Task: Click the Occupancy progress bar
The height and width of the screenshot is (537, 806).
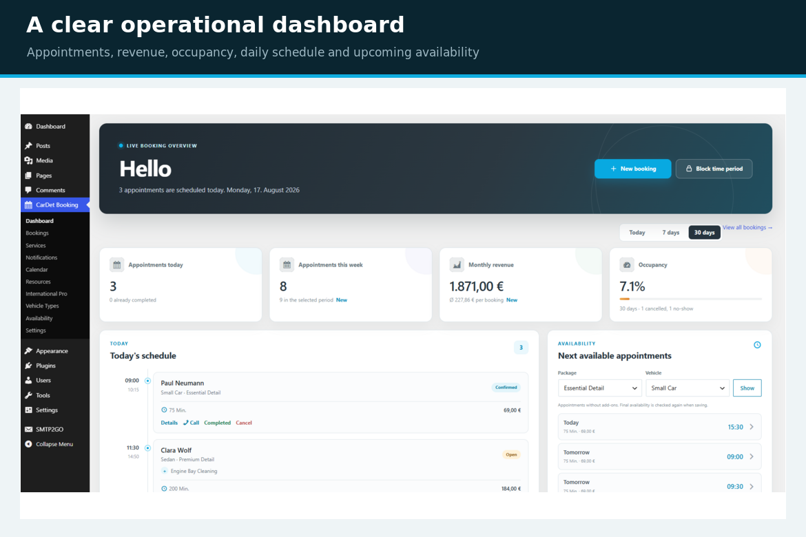Action: tap(690, 299)
